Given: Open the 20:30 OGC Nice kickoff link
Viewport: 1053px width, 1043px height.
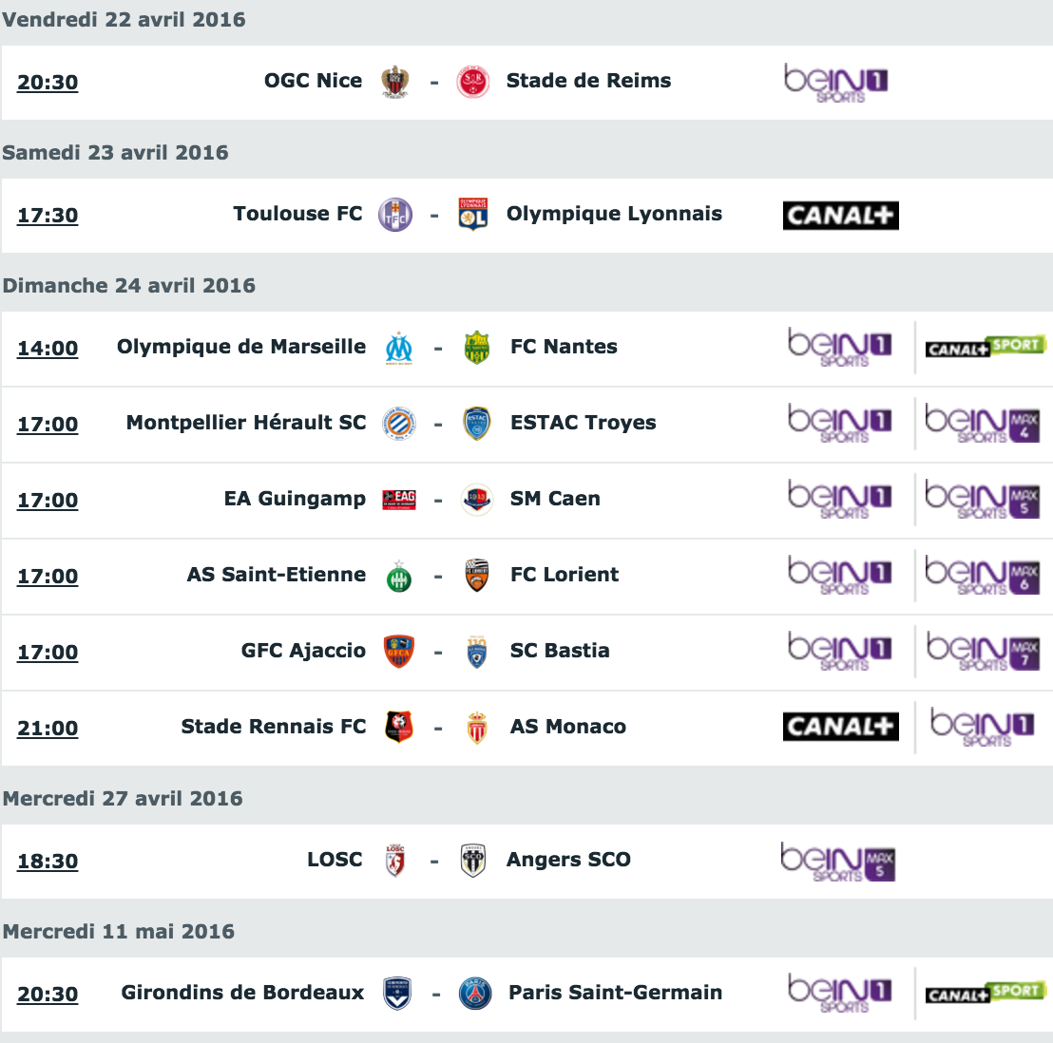Looking at the screenshot, I should (x=48, y=83).
